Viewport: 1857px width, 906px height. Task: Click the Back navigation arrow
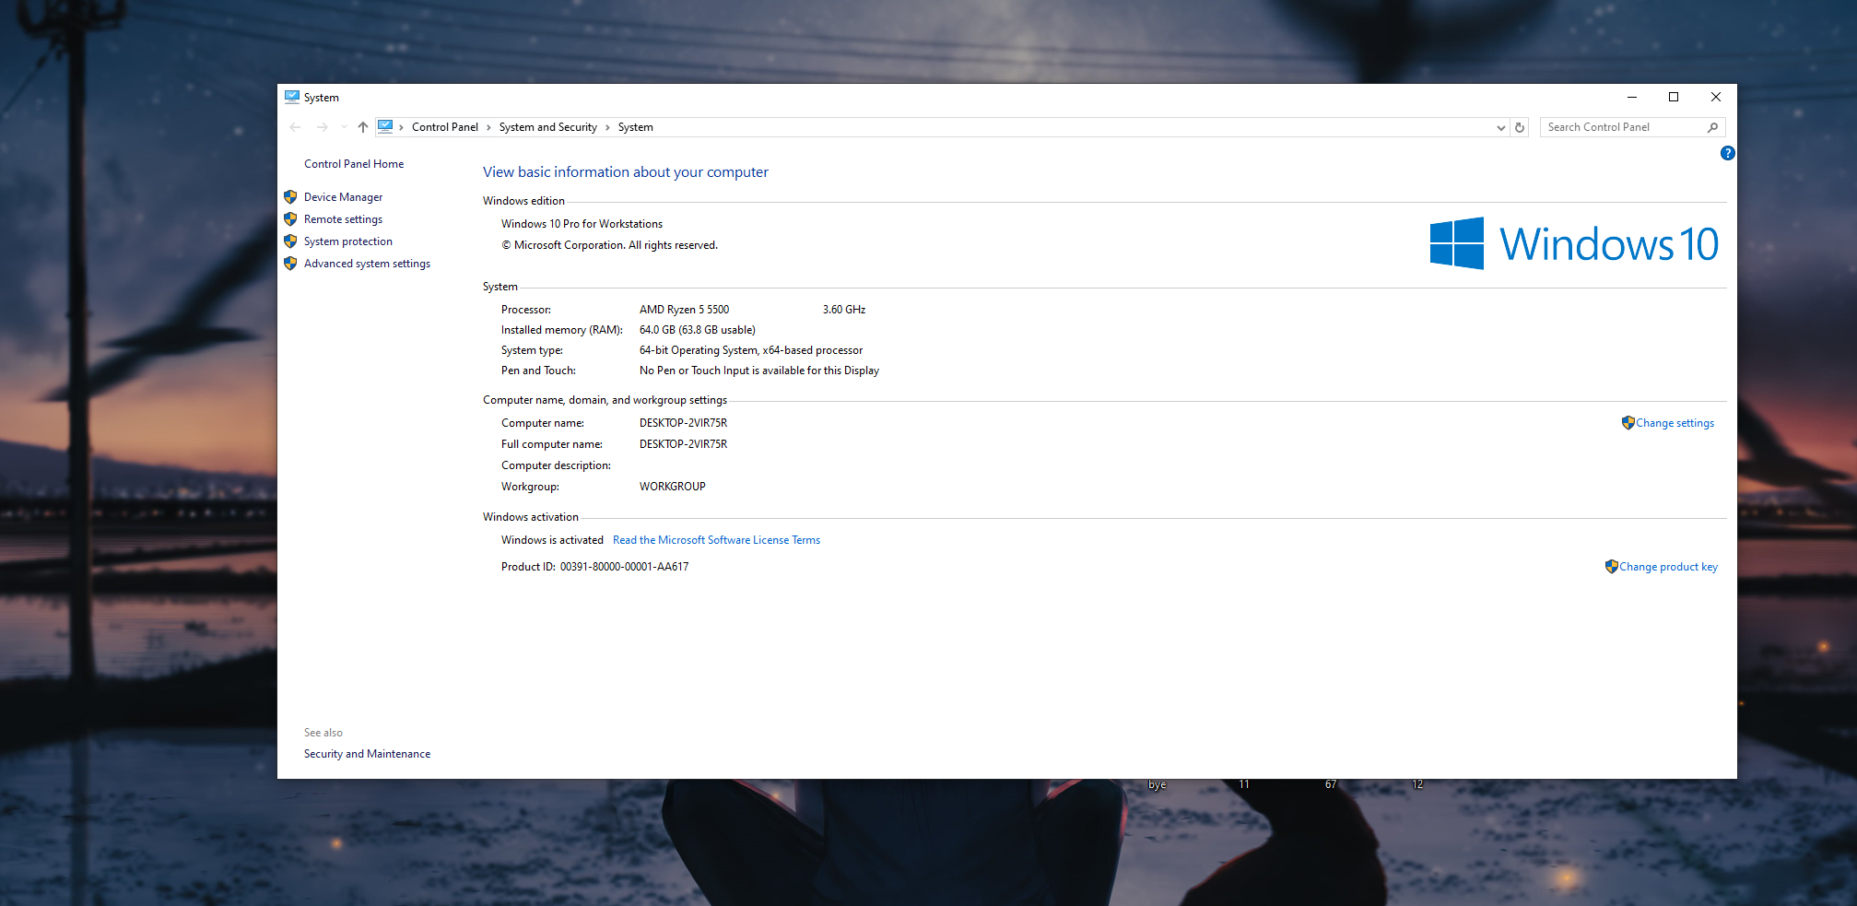click(295, 127)
